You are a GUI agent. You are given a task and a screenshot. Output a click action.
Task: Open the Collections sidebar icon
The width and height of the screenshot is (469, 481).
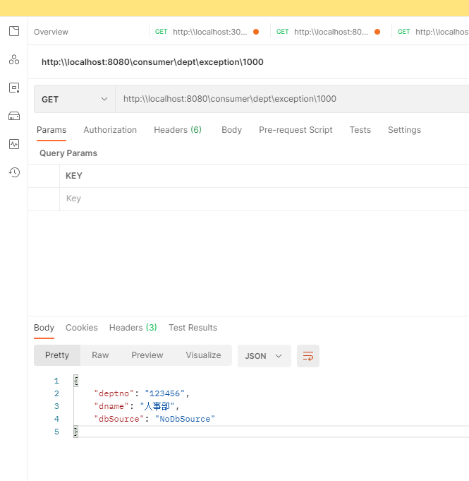coord(14,31)
